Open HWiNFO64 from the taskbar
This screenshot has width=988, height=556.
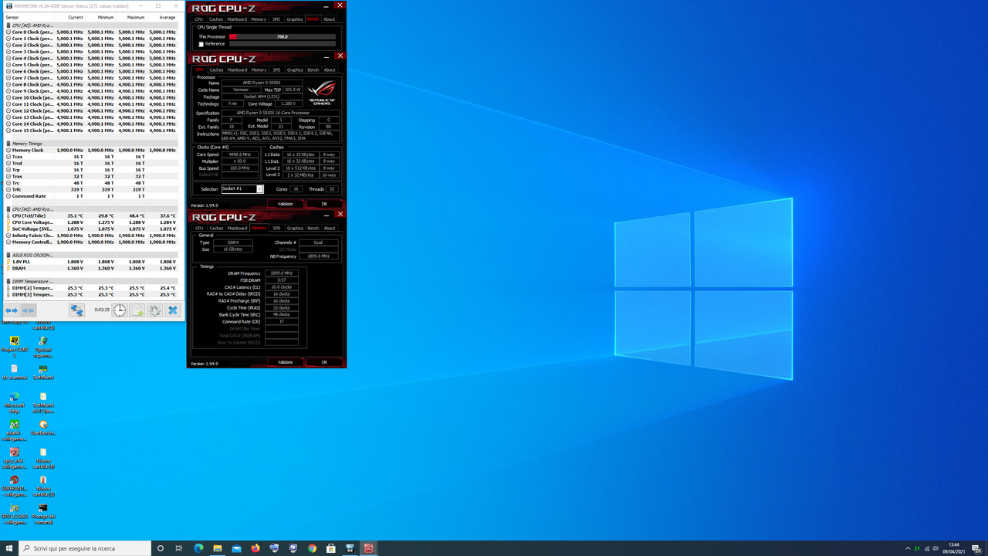[350, 548]
